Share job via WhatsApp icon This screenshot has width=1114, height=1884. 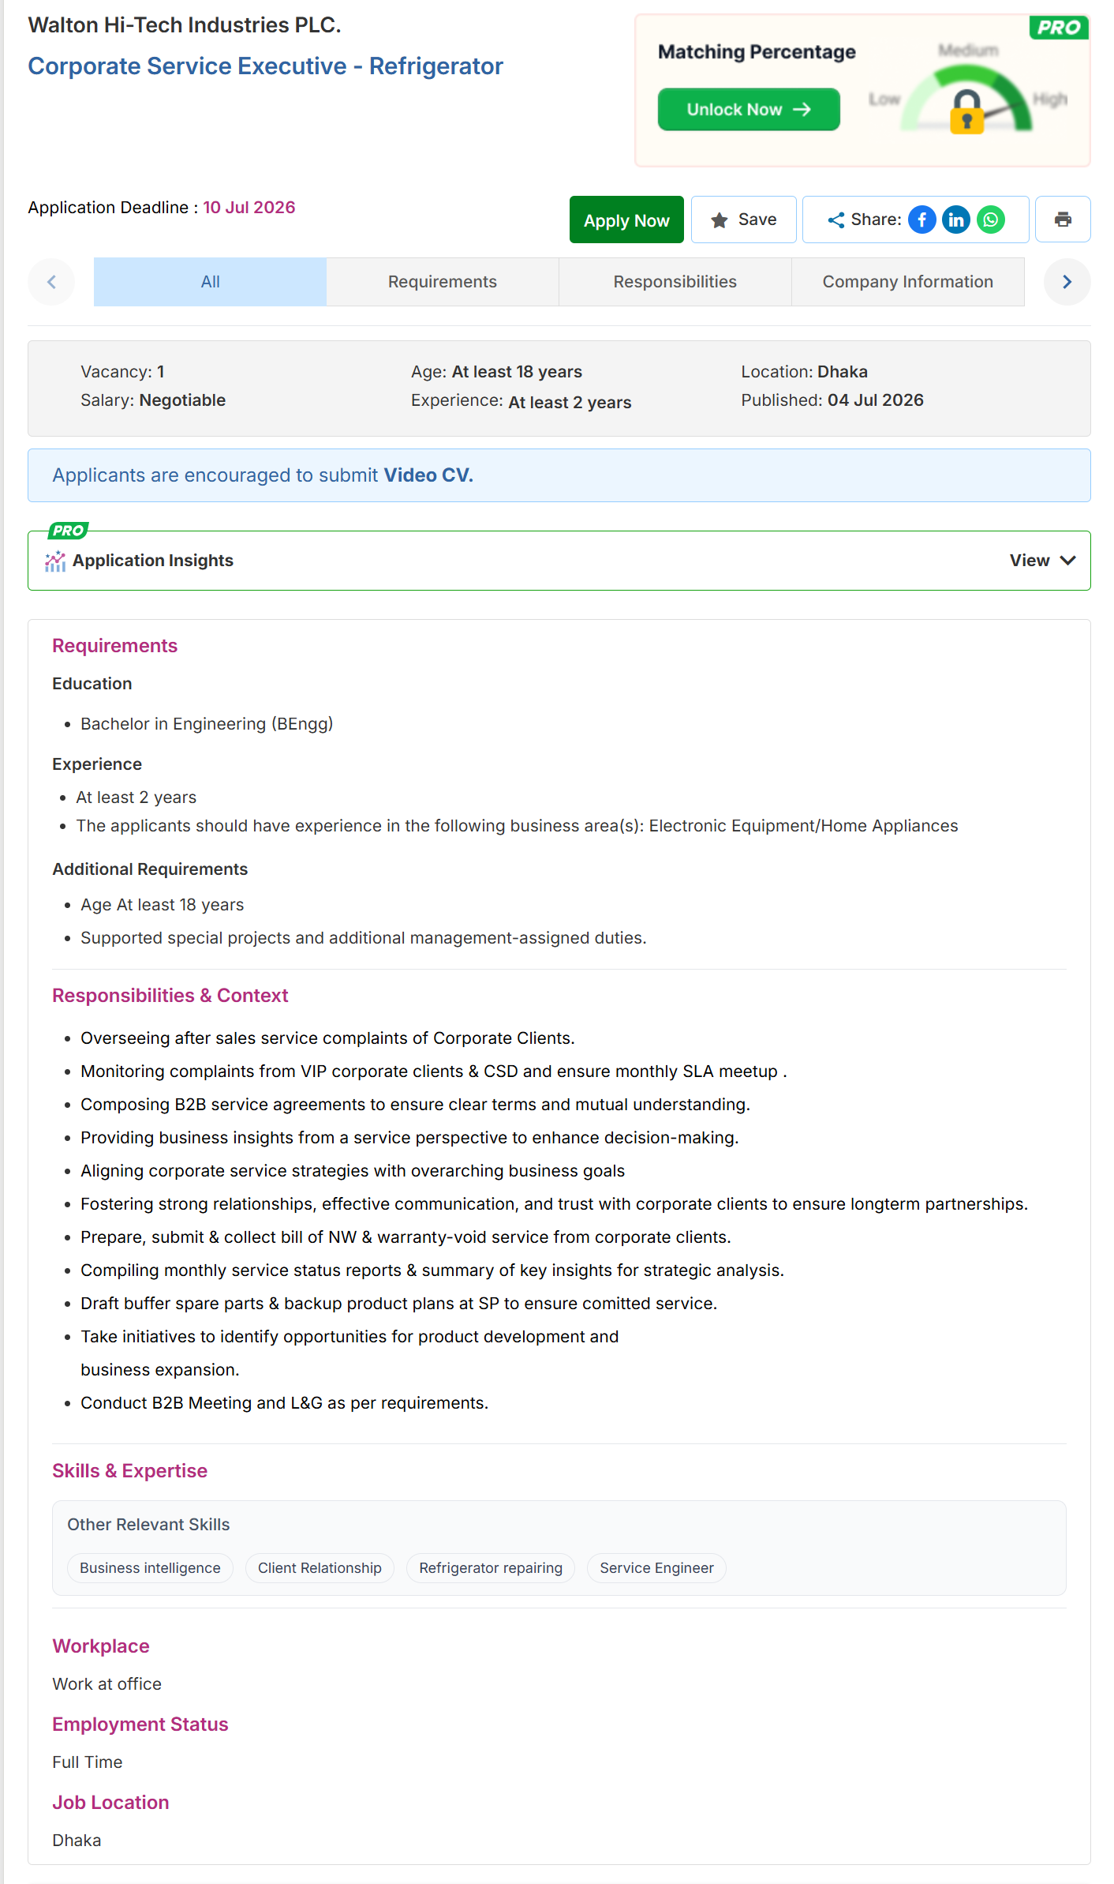991,220
